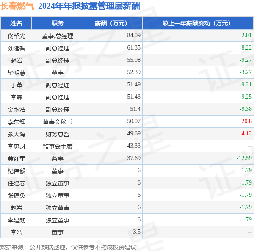
Task: Click the 董事会秘书 job title cell
Action: tap(58, 122)
